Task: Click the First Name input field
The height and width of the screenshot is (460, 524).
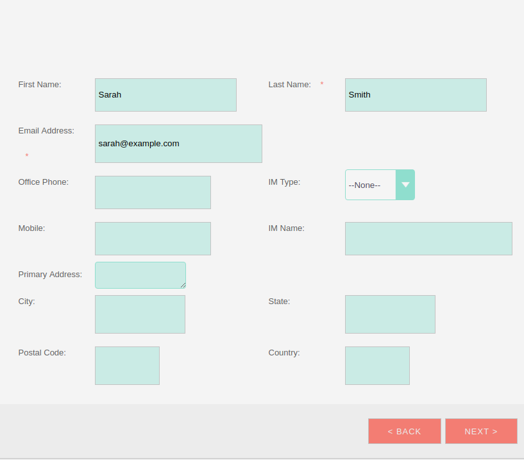Action: click(x=165, y=95)
